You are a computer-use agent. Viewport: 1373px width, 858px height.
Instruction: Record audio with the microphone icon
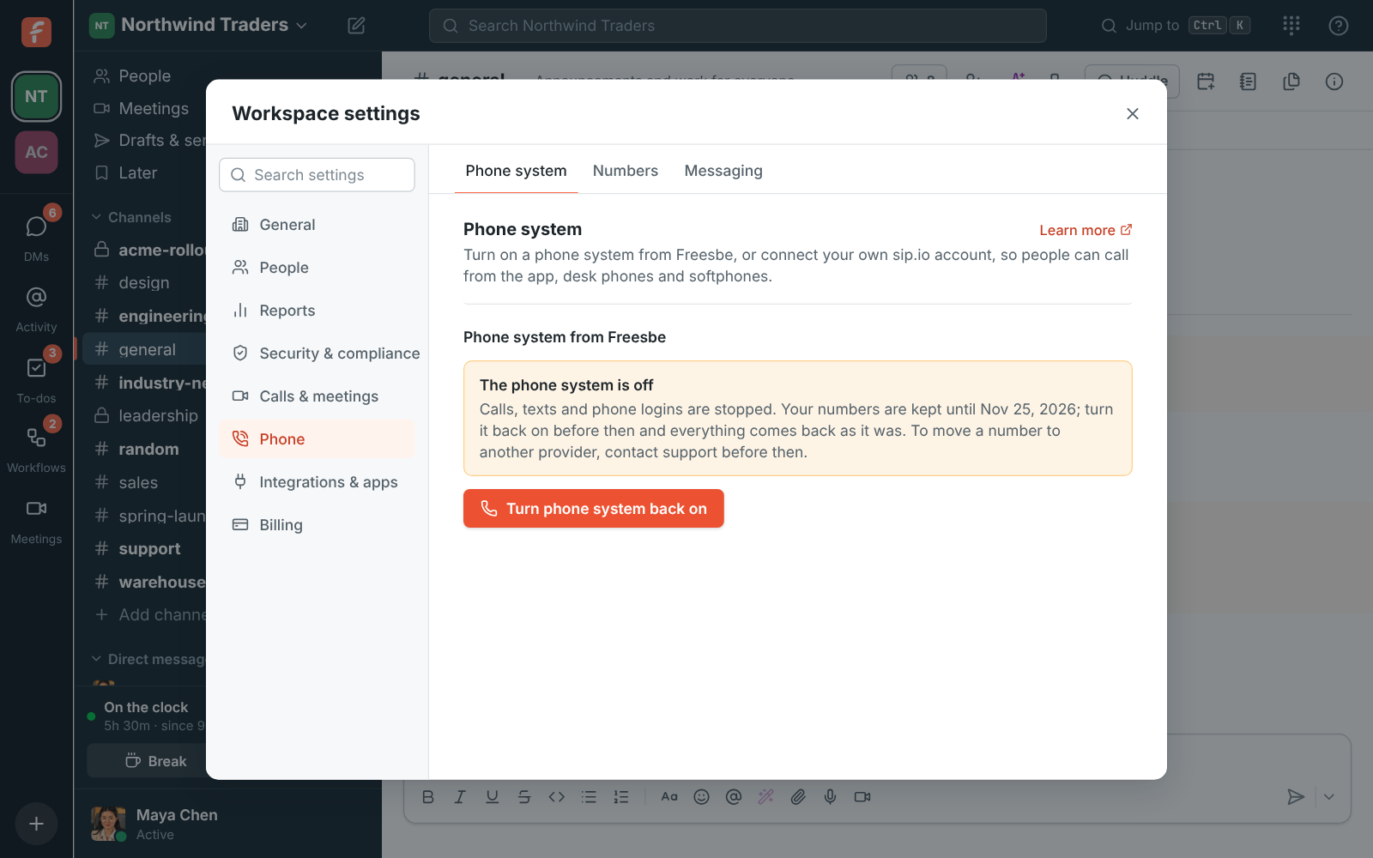click(x=830, y=797)
